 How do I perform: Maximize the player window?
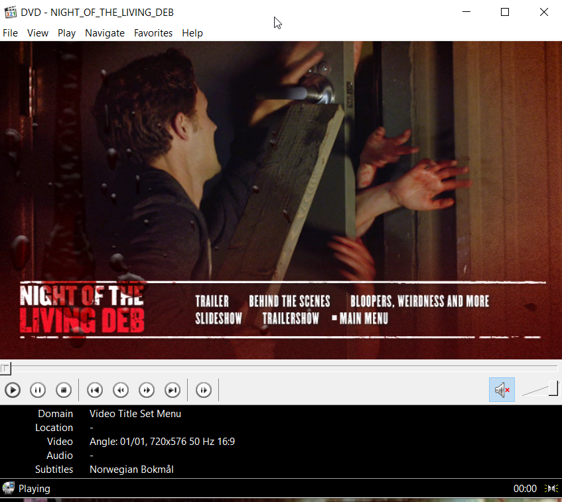point(505,12)
